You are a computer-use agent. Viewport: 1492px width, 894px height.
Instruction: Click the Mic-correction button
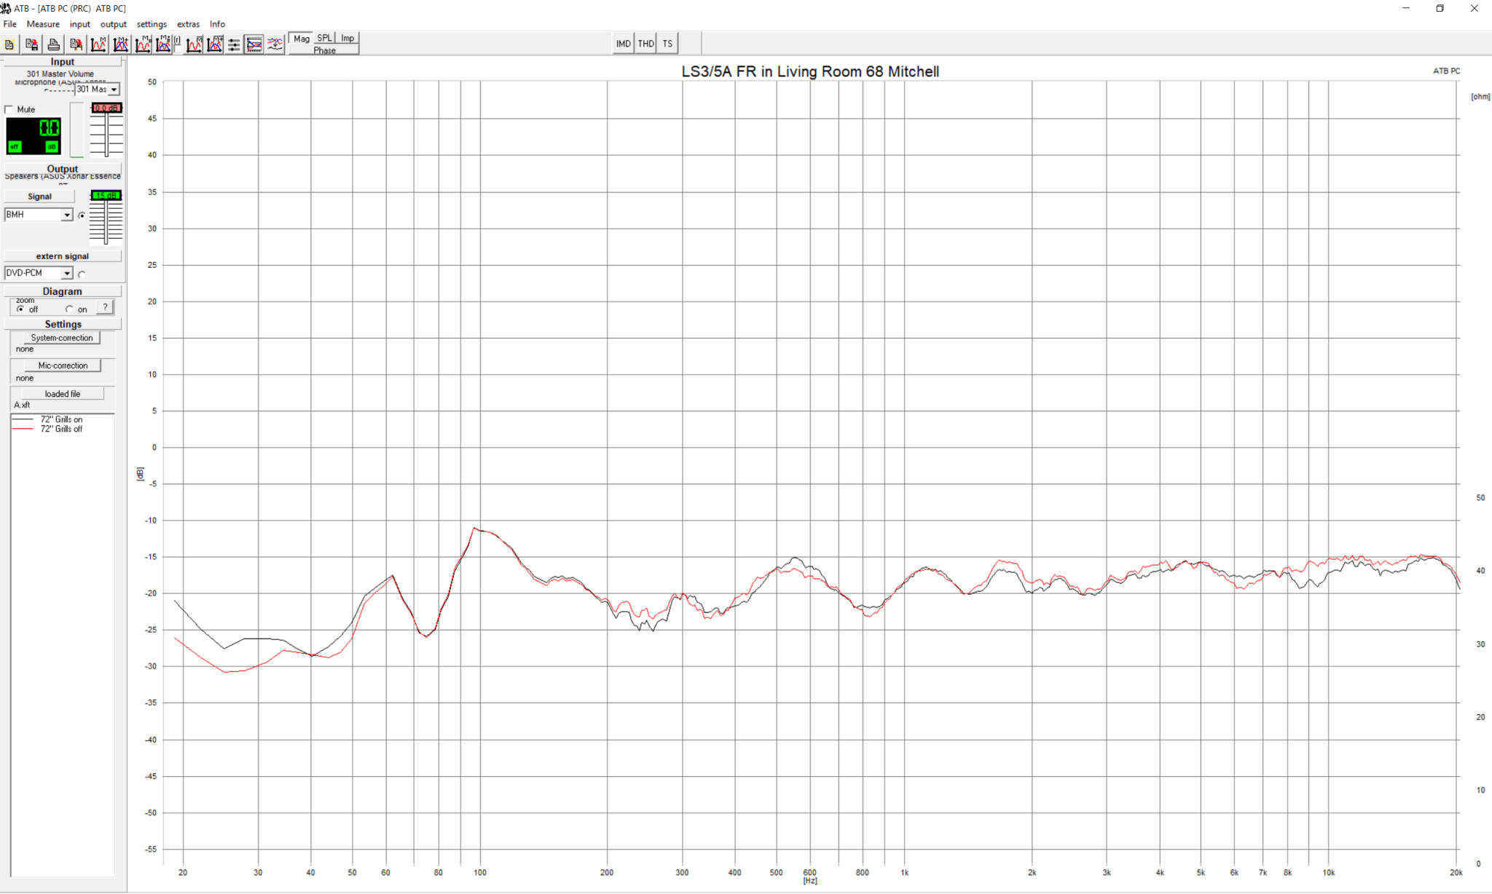pos(63,365)
